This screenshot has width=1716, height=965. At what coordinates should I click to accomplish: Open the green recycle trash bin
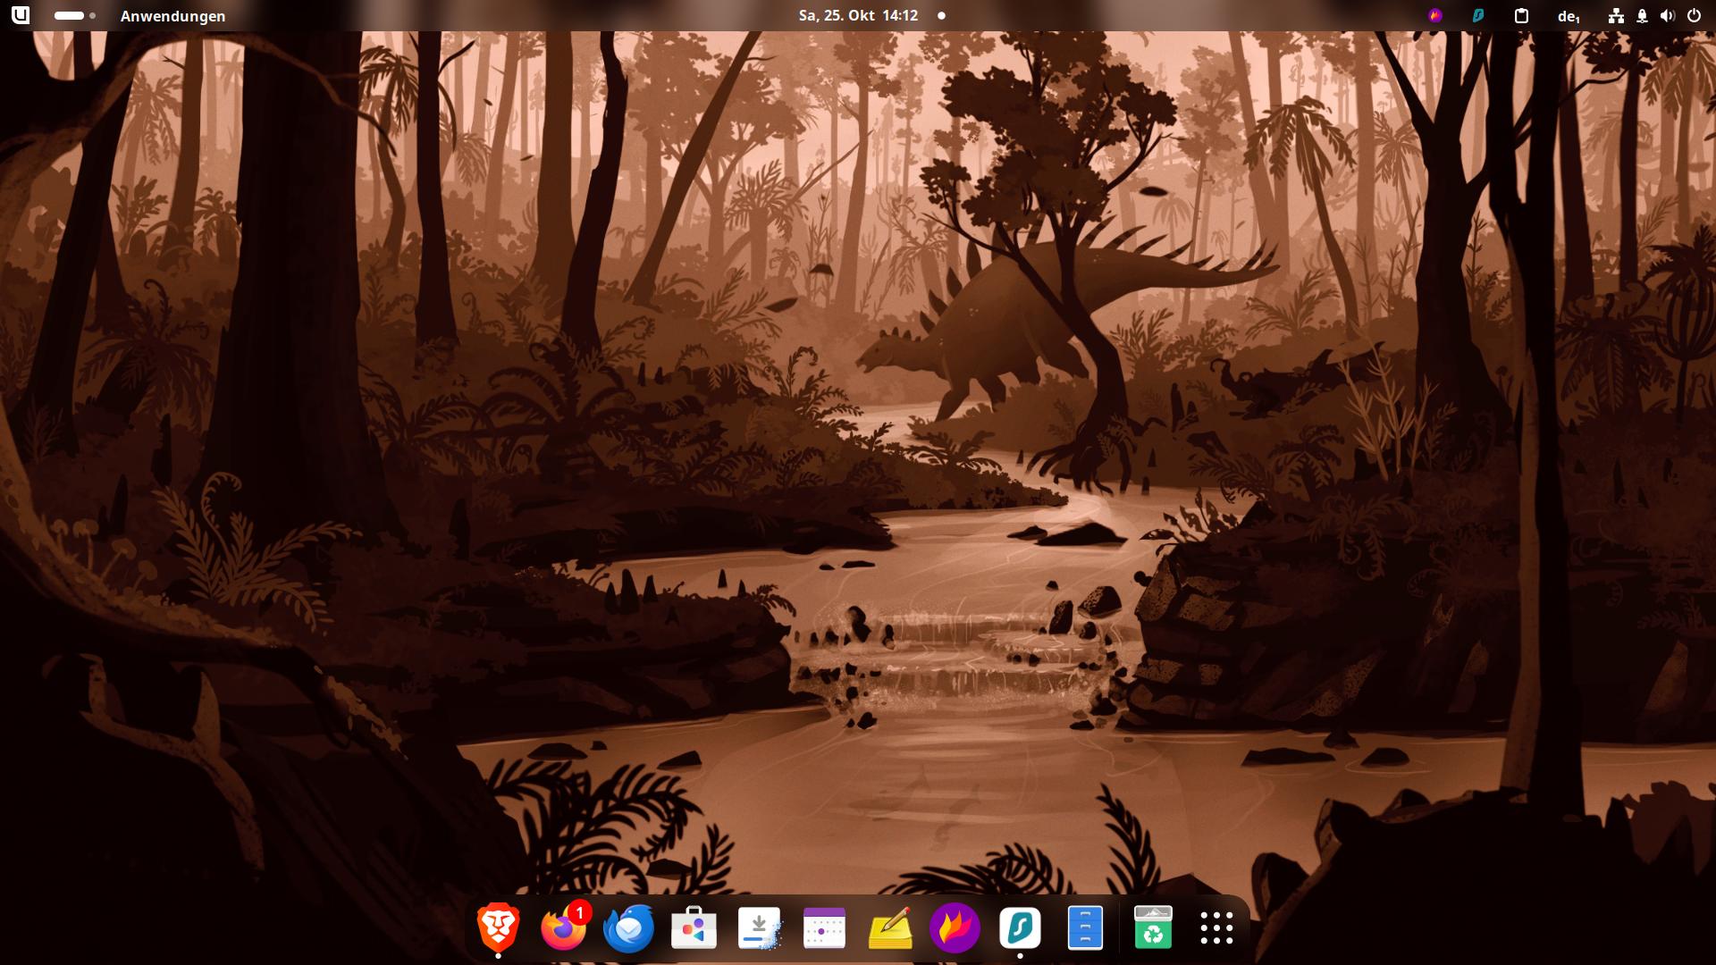[1152, 927]
